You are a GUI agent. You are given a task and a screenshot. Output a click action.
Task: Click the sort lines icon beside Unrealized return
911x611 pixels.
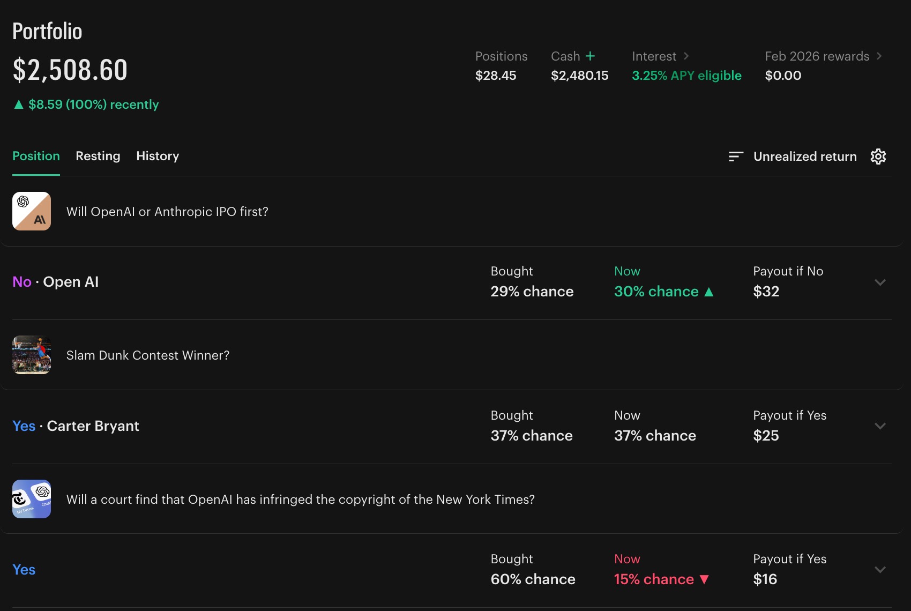pos(736,157)
